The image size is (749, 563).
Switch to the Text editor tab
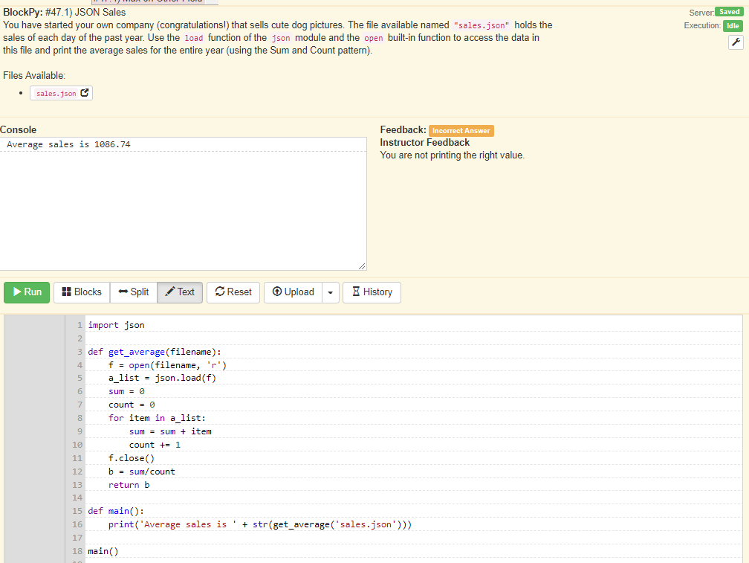click(x=179, y=292)
